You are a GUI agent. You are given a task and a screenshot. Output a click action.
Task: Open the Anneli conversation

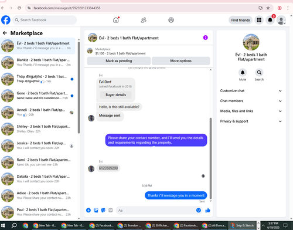(38, 112)
